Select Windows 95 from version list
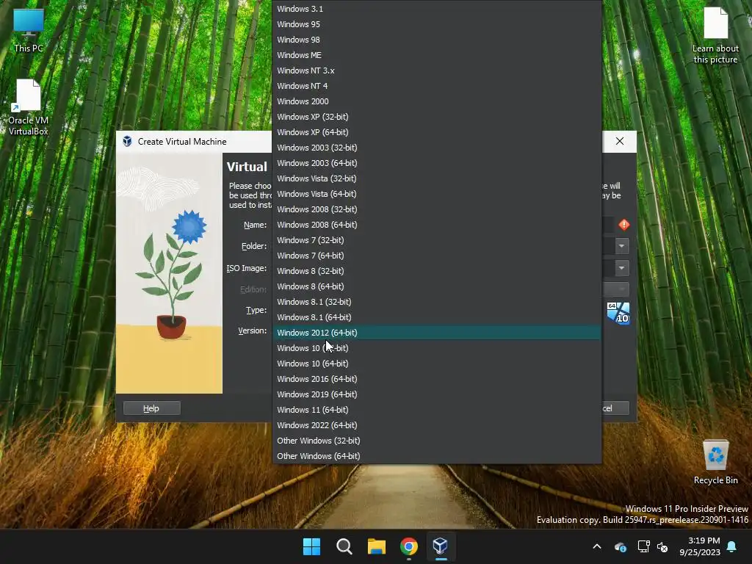This screenshot has width=752, height=564. tap(436, 24)
